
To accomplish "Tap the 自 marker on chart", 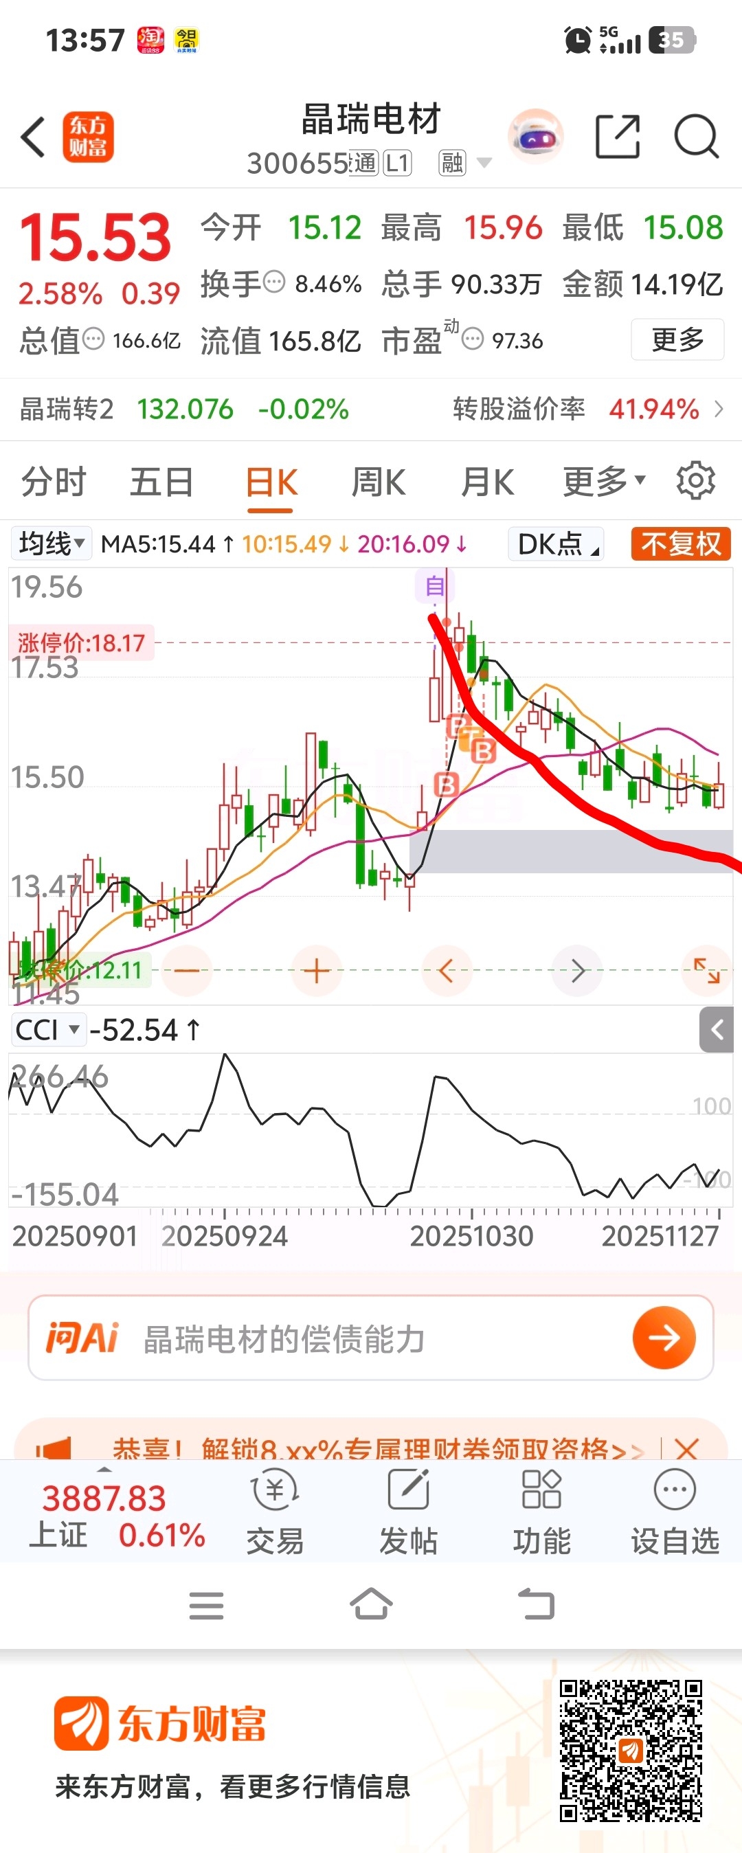I will 434,585.
